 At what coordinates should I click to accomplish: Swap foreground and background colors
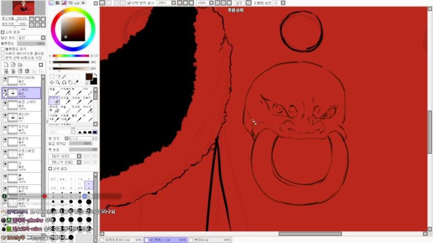(x=95, y=74)
